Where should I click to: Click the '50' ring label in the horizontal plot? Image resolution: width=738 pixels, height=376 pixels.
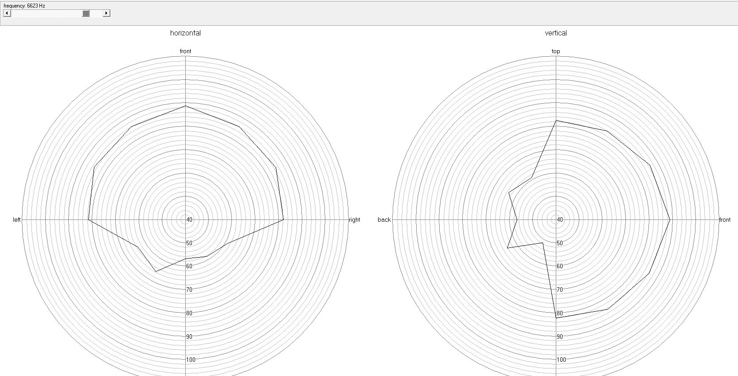[189, 243]
